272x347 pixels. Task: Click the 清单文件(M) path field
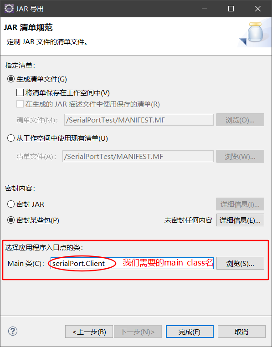point(139,120)
